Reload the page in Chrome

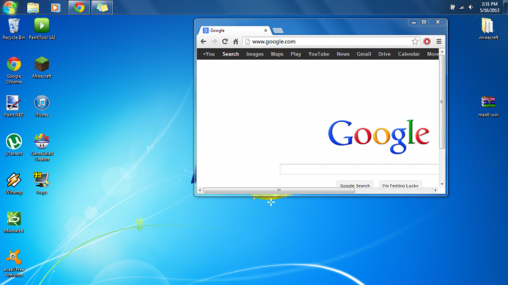pyautogui.click(x=225, y=41)
